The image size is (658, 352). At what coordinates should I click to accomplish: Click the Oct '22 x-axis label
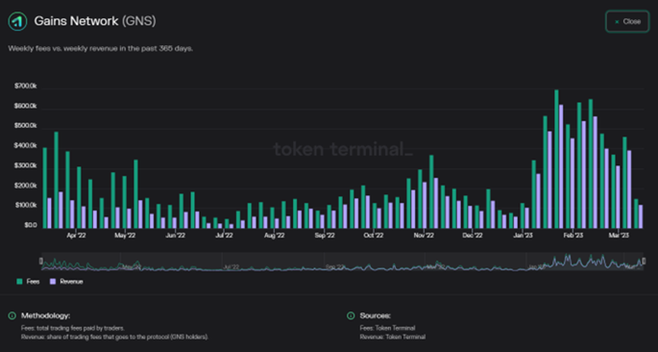click(373, 236)
